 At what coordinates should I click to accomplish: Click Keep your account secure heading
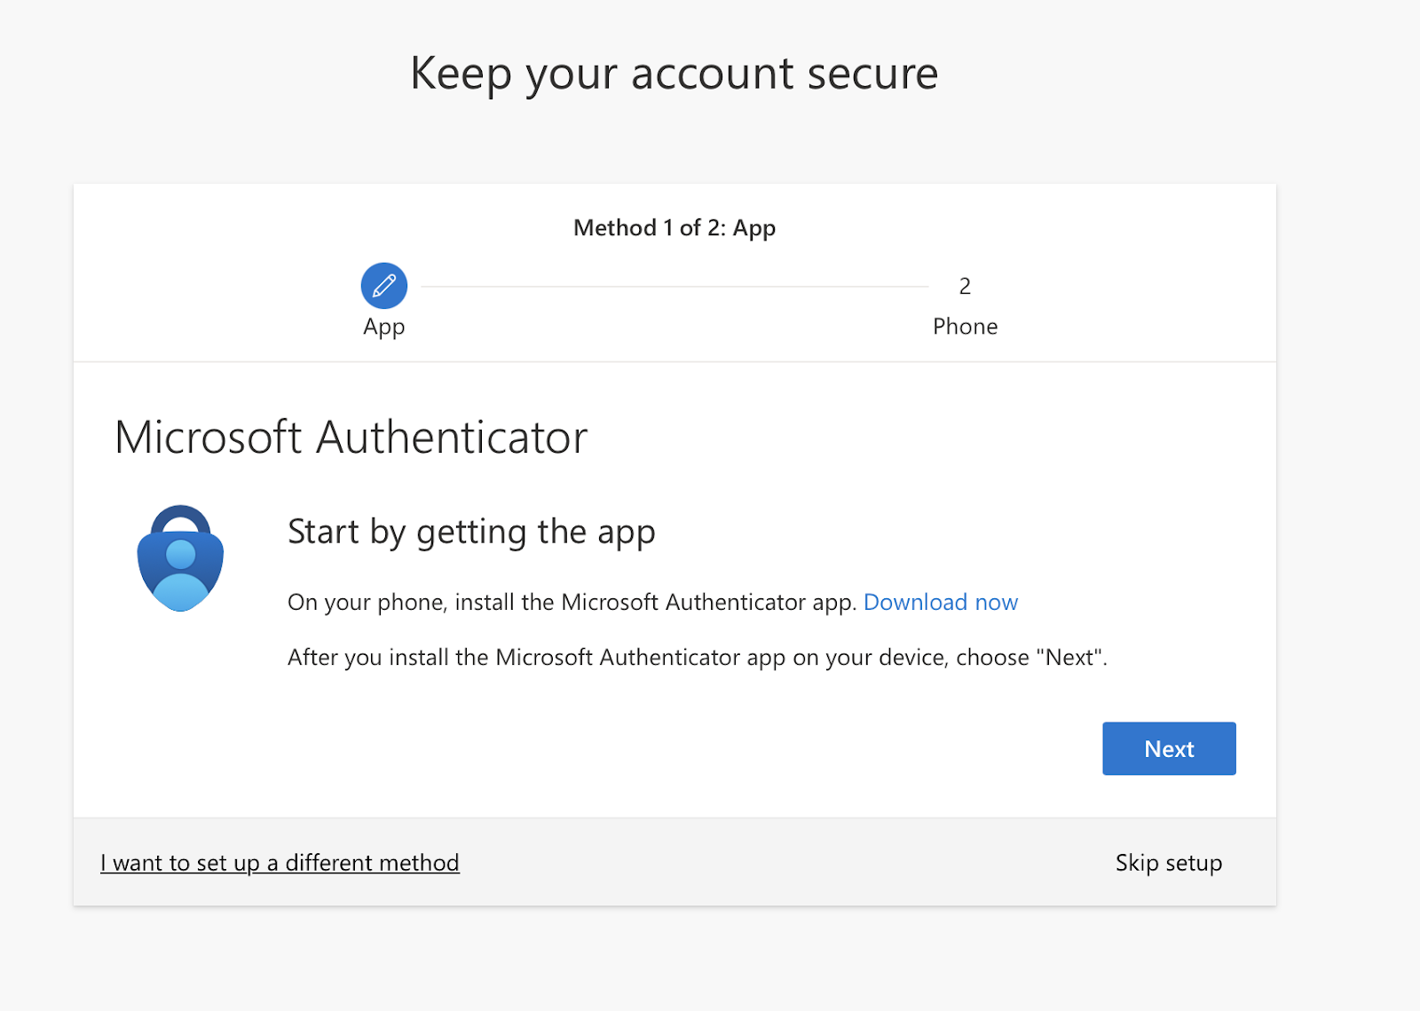click(674, 74)
